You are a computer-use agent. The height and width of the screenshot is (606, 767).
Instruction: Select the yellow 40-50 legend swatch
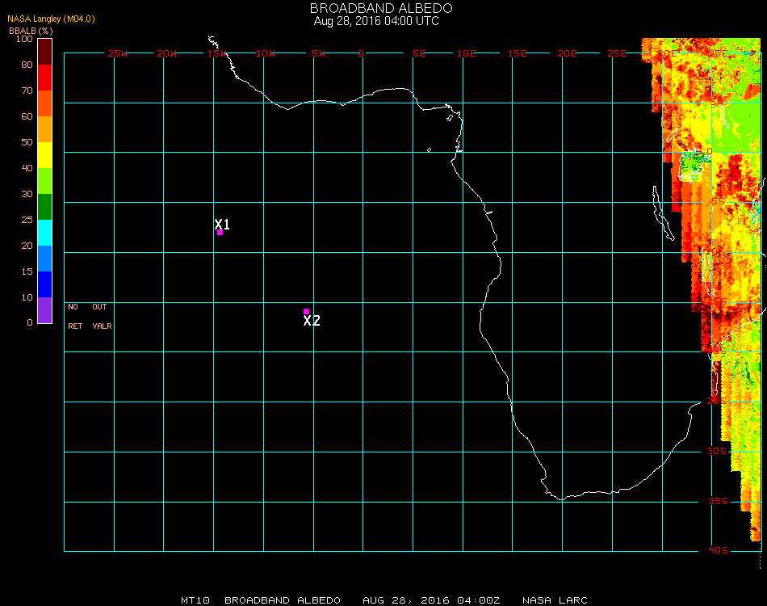[x=44, y=155]
